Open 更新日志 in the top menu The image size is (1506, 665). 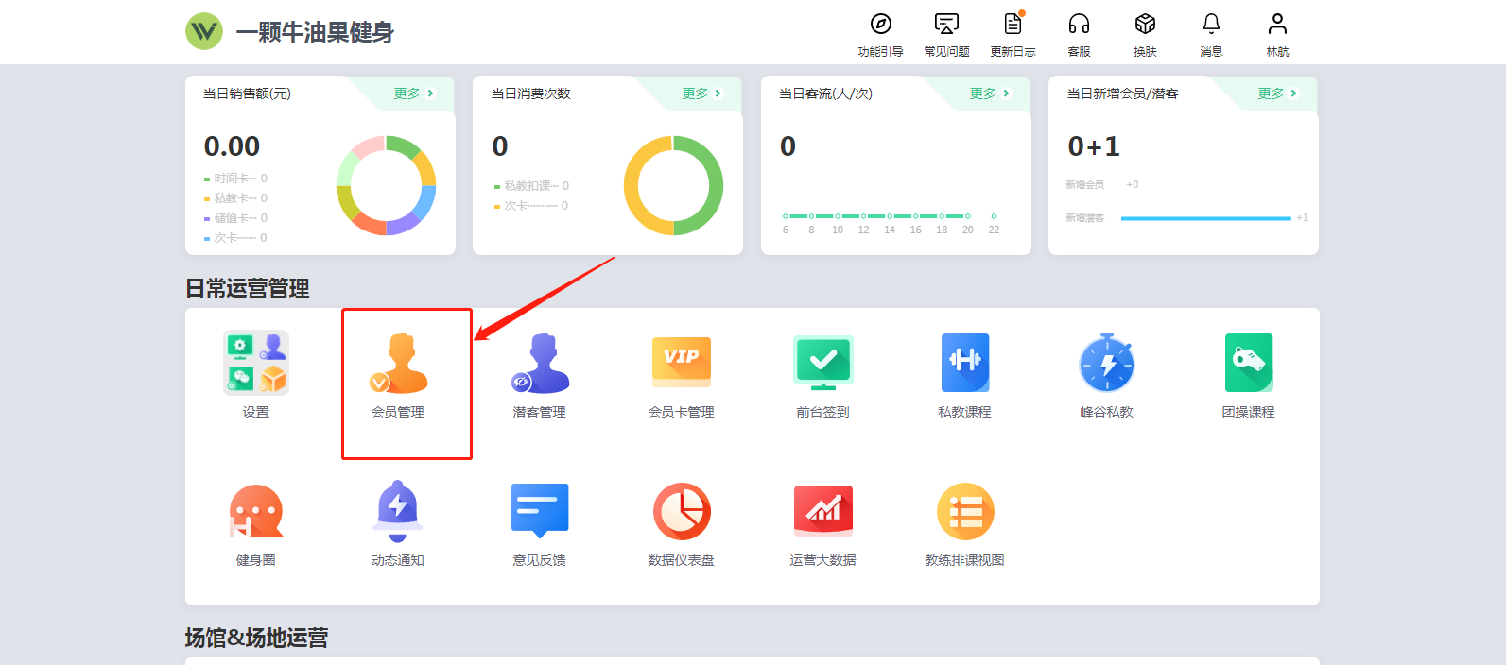pos(1013,34)
